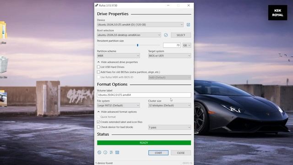This screenshot has height=165, width=293.
Task: Click the START button
Action: tap(158, 153)
